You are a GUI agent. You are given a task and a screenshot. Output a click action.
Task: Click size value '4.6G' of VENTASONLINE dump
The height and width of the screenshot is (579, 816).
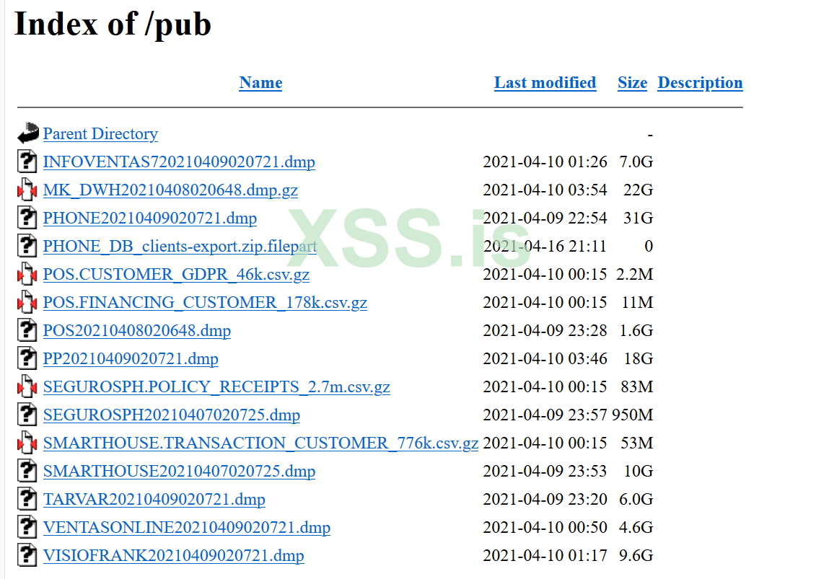pos(636,527)
